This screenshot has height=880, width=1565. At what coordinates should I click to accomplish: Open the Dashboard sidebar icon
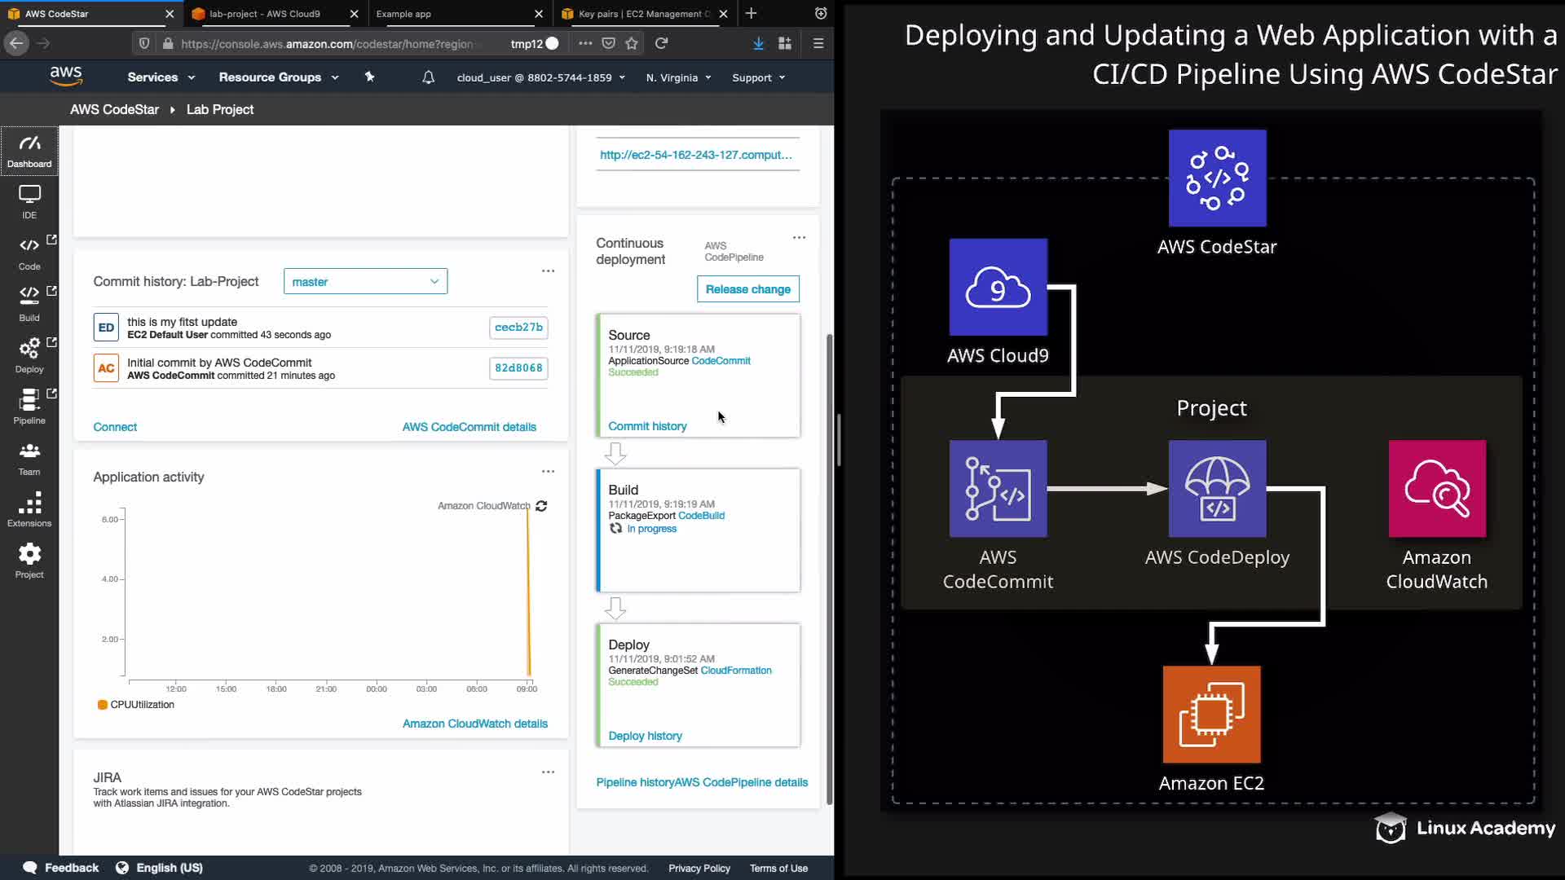click(29, 151)
